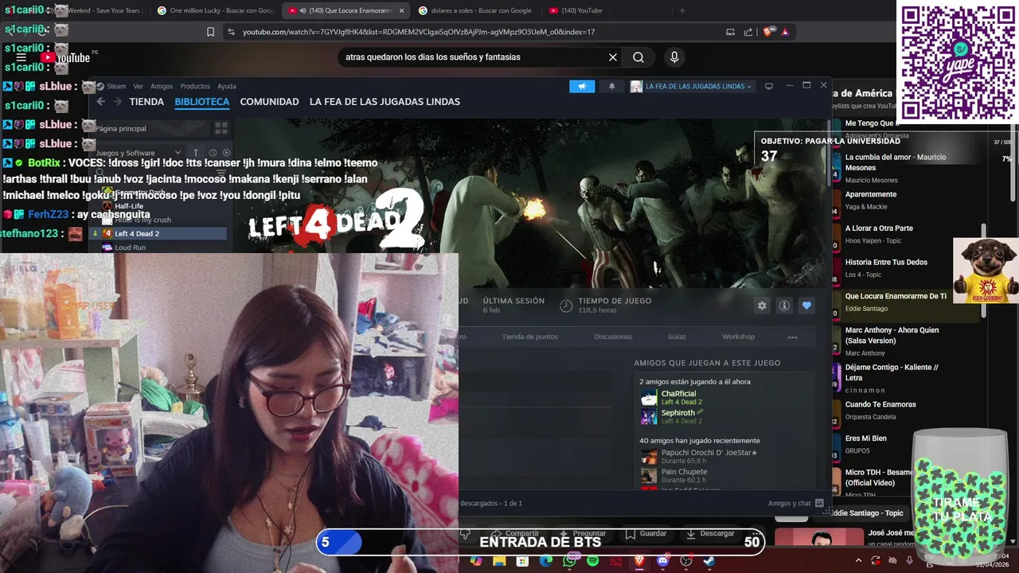Clear YouTube search box with X
Screen dimensions: 1019x573
click(x=613, y=57)
